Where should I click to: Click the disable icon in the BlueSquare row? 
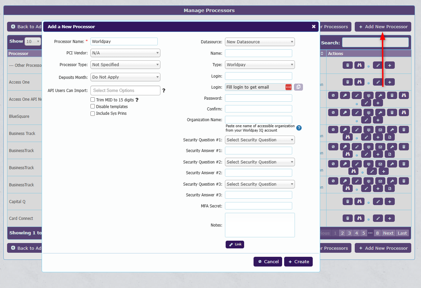[333, 112]
